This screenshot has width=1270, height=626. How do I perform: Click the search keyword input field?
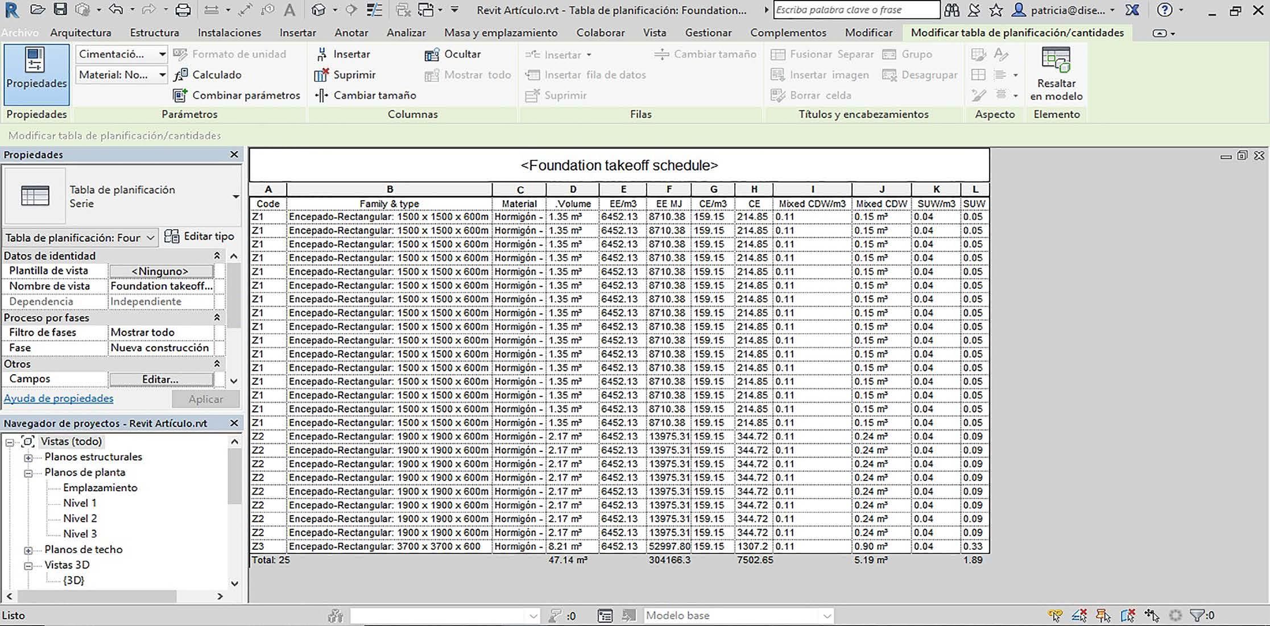coord(857,10)
